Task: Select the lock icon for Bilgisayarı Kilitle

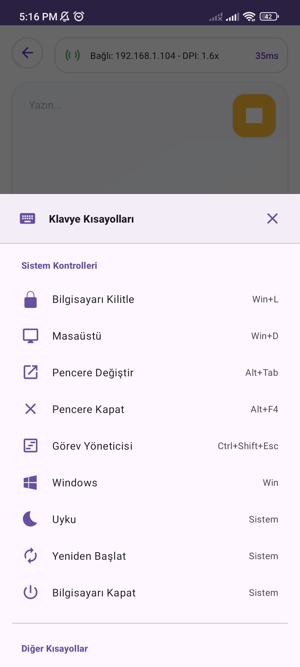Action: pos(31,299)
